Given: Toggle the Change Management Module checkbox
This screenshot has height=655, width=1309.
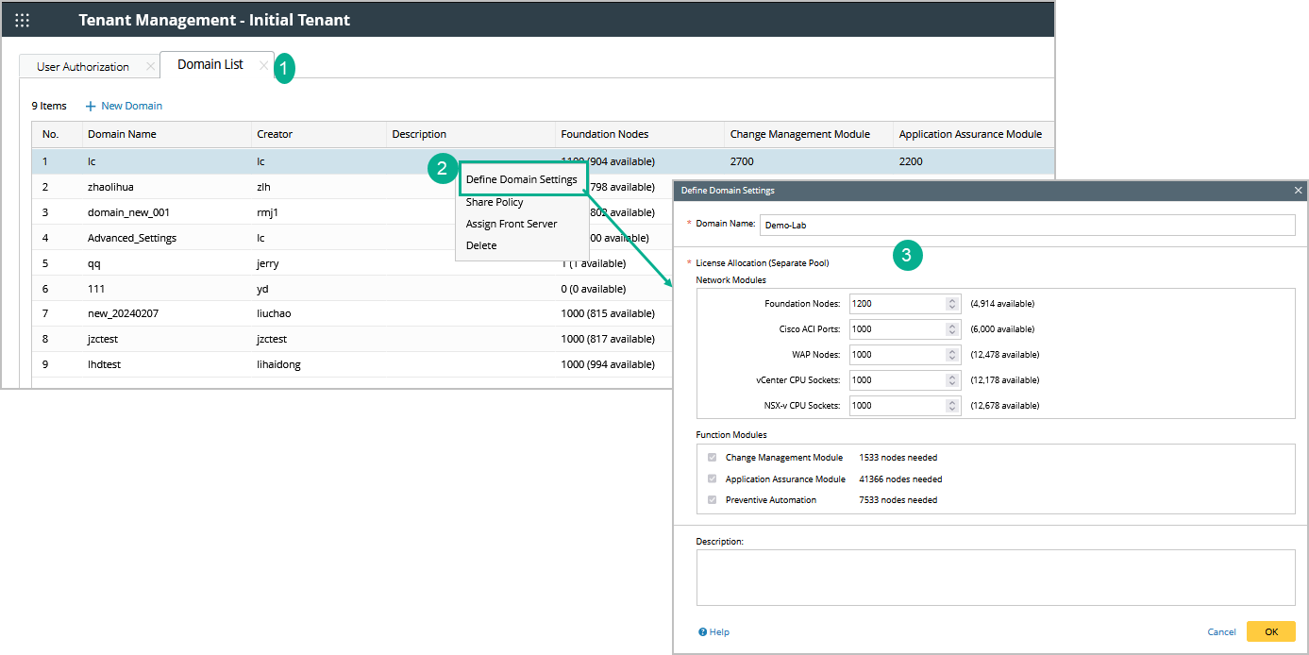Looking at the screenshot, I should pyautogui.click(x=713, y=458).
